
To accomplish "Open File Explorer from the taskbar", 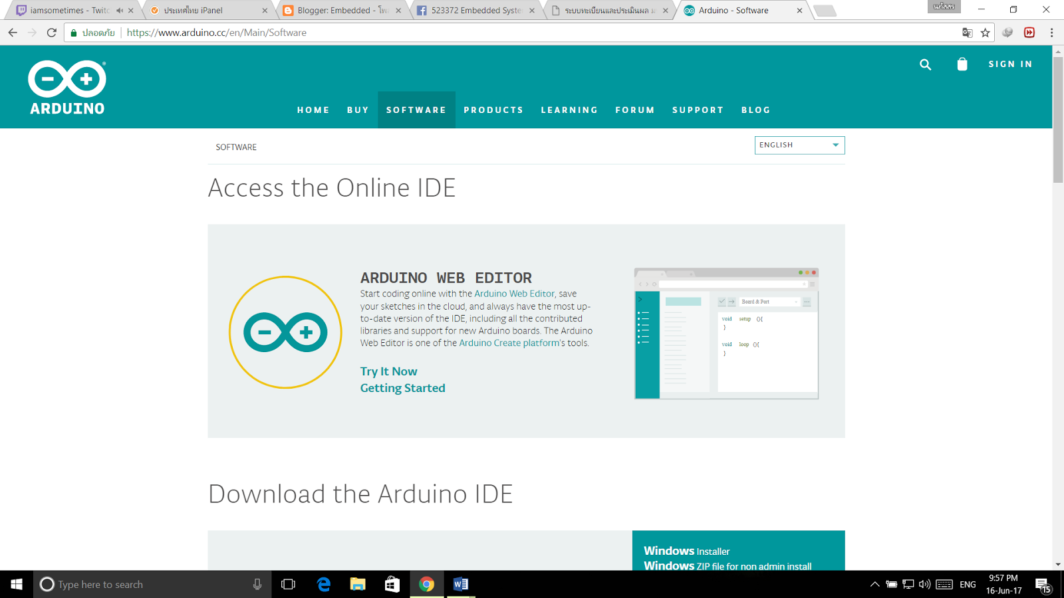I will click(x=358, y=584).
